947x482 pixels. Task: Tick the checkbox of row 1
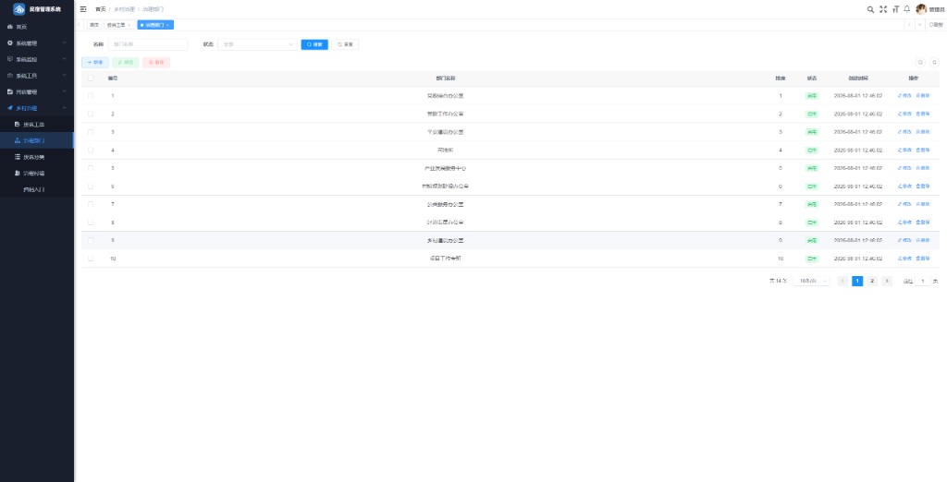(x=91, y=95)
